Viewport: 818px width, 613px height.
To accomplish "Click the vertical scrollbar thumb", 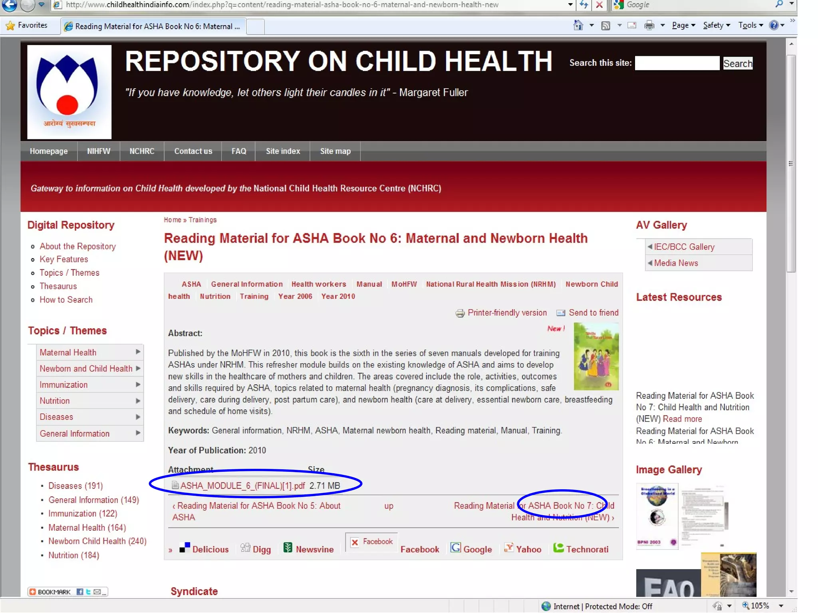I will (x=791, y=164).
